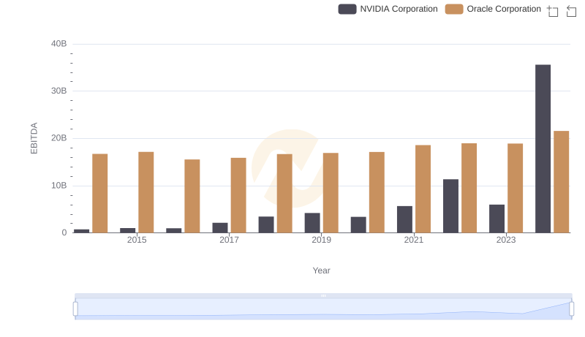This screenshot has width=585, height=337.
Task: Click the 2023 x-axis label
Action: [505, 240]
